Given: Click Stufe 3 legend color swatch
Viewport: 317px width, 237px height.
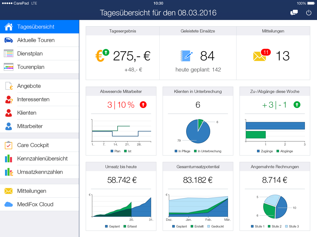Looking at the screenshot, I should [x=286, y=227].
